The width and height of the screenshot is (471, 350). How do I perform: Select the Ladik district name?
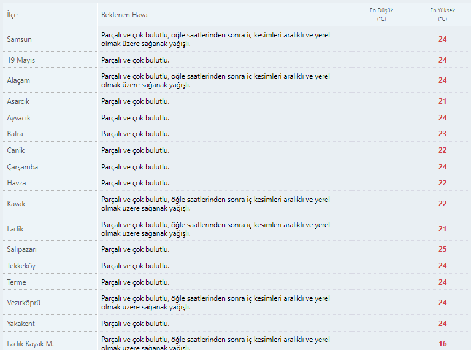click(x=15, y=229)
